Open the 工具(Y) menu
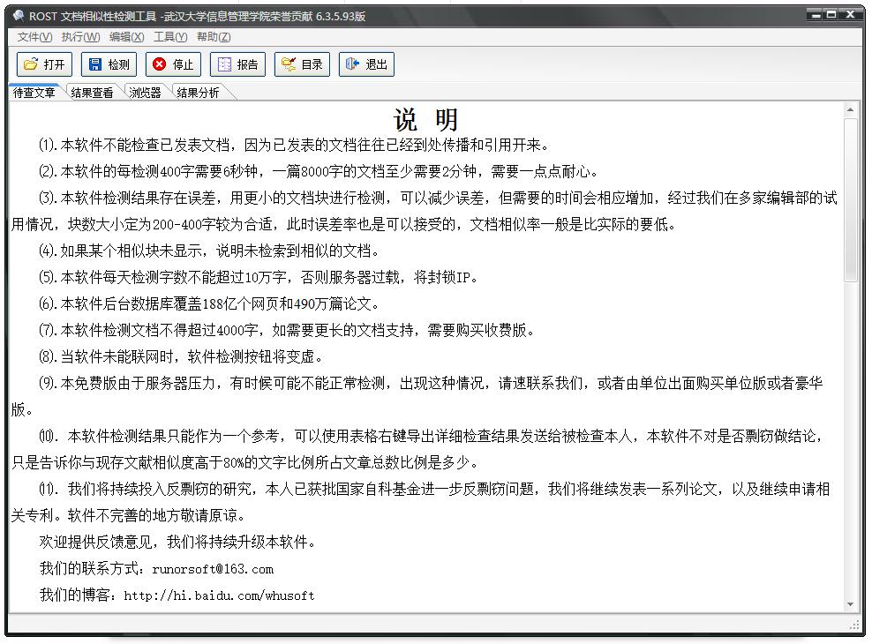 [170, 37]
